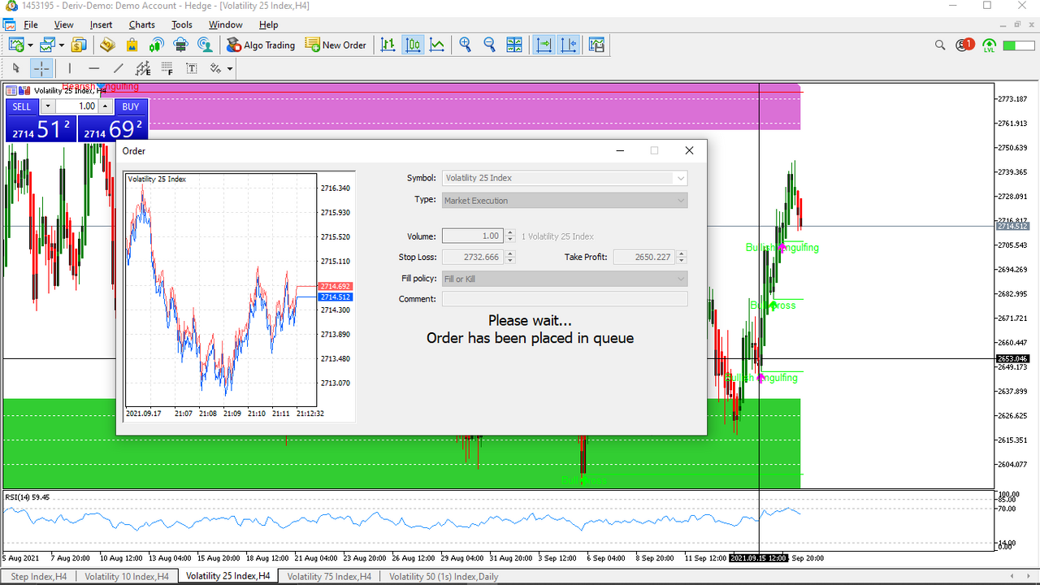Click the tick chart in Order window
The height and width of the screenshot is (585, 1040).
pyautogui.click(x=240, y=296)
